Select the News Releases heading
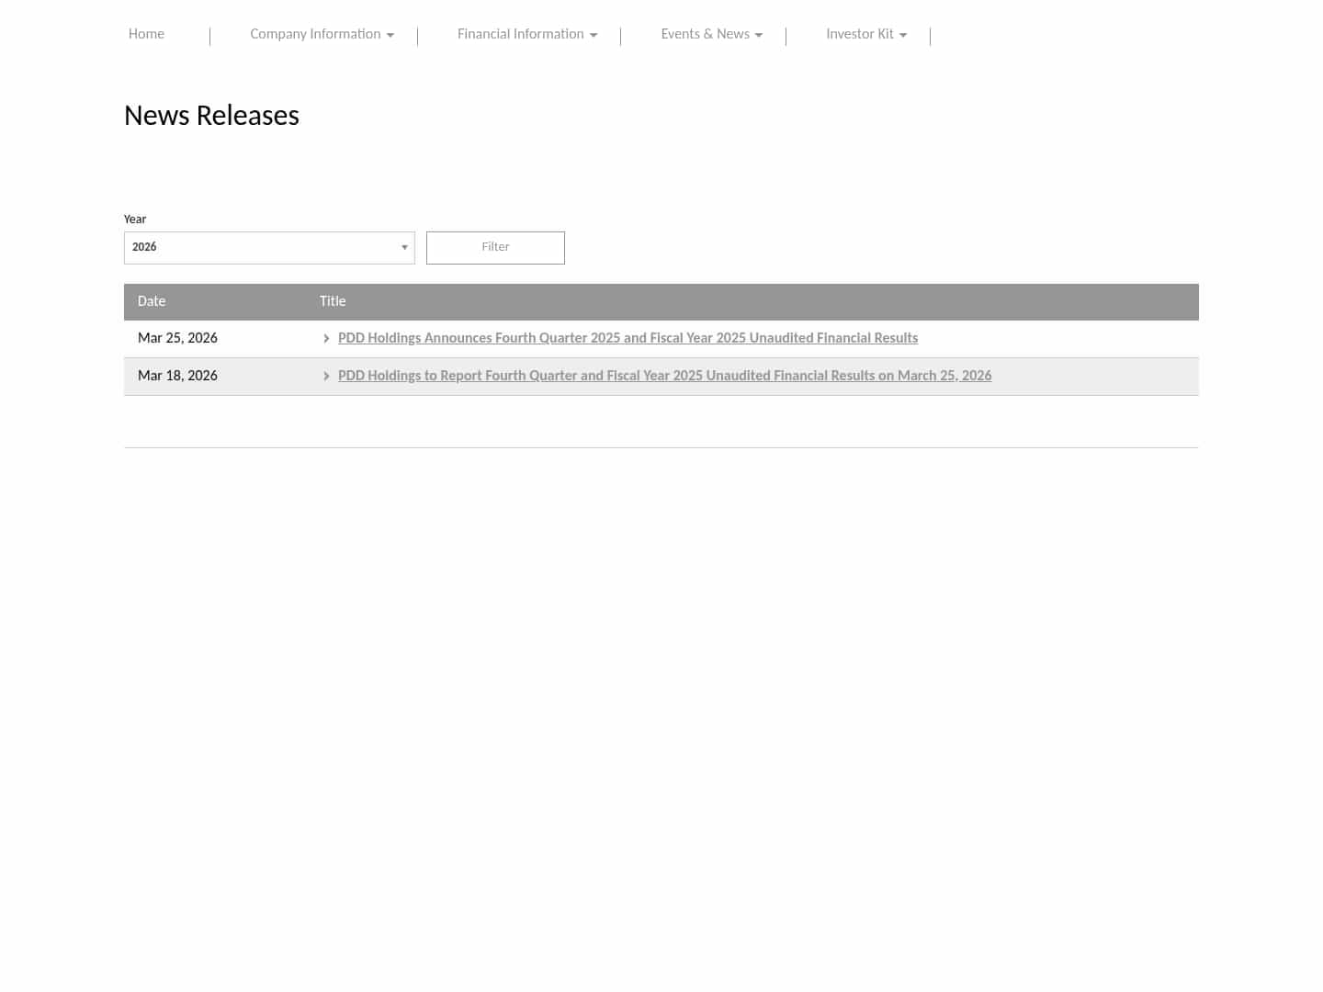 point(211,116)
